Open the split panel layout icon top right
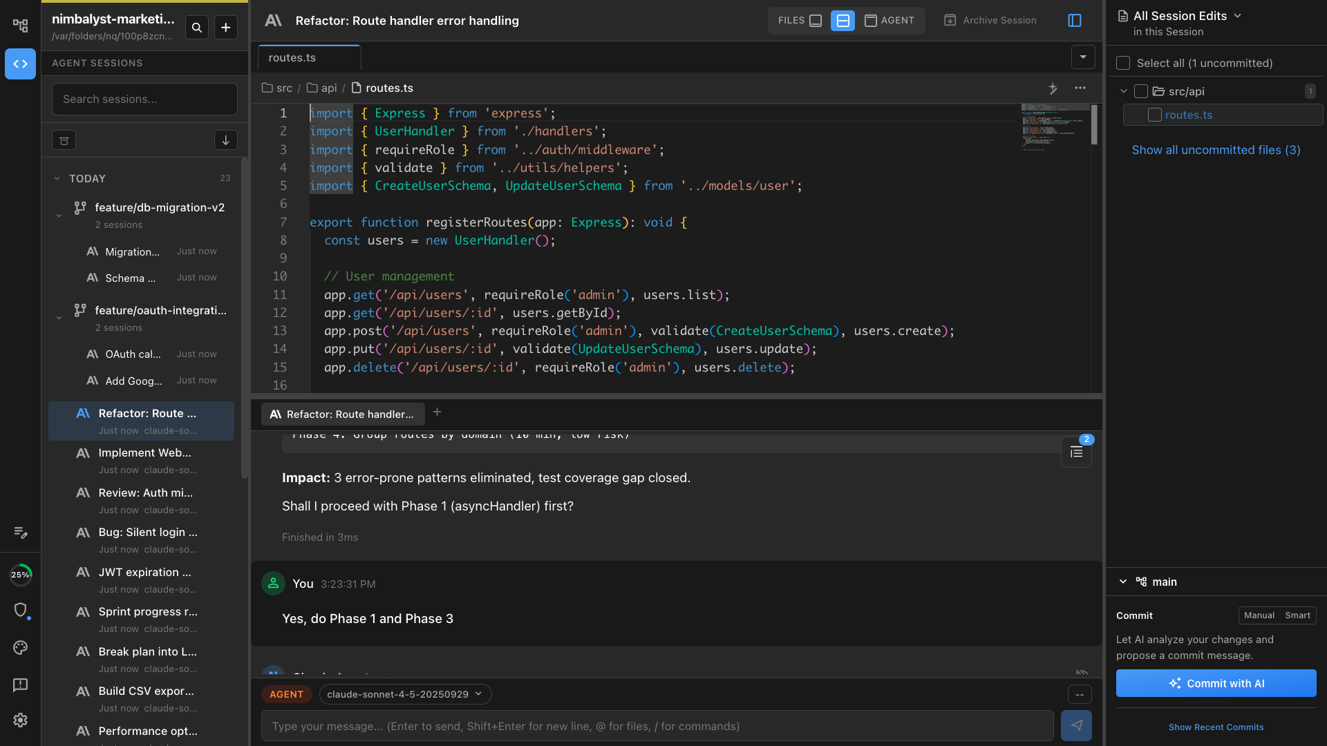This screenshot has height=746, width=1327. (1075, 21)
